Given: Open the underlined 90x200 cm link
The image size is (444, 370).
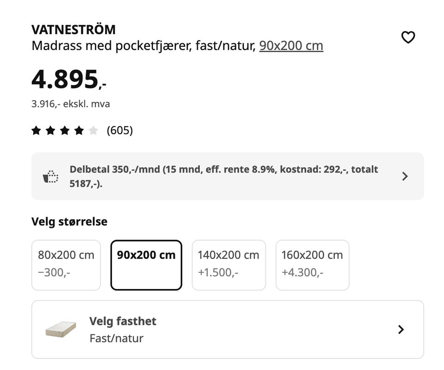Looking at the screenshot, I should coord(291,46).
